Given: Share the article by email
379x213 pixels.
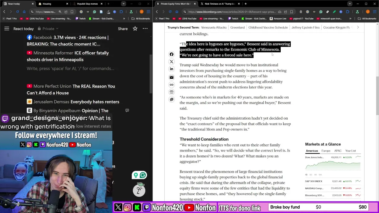Looking at the screenshot, I should point(171,77).
